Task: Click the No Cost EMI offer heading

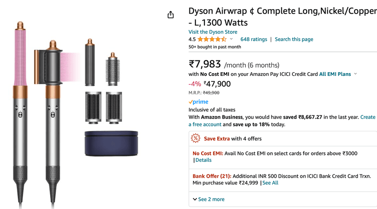Action: (x=208, y=153)
